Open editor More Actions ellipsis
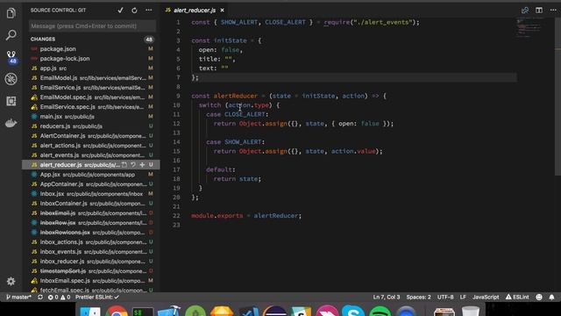The width and height of the screenshot is (561, 316). [553, 11]
